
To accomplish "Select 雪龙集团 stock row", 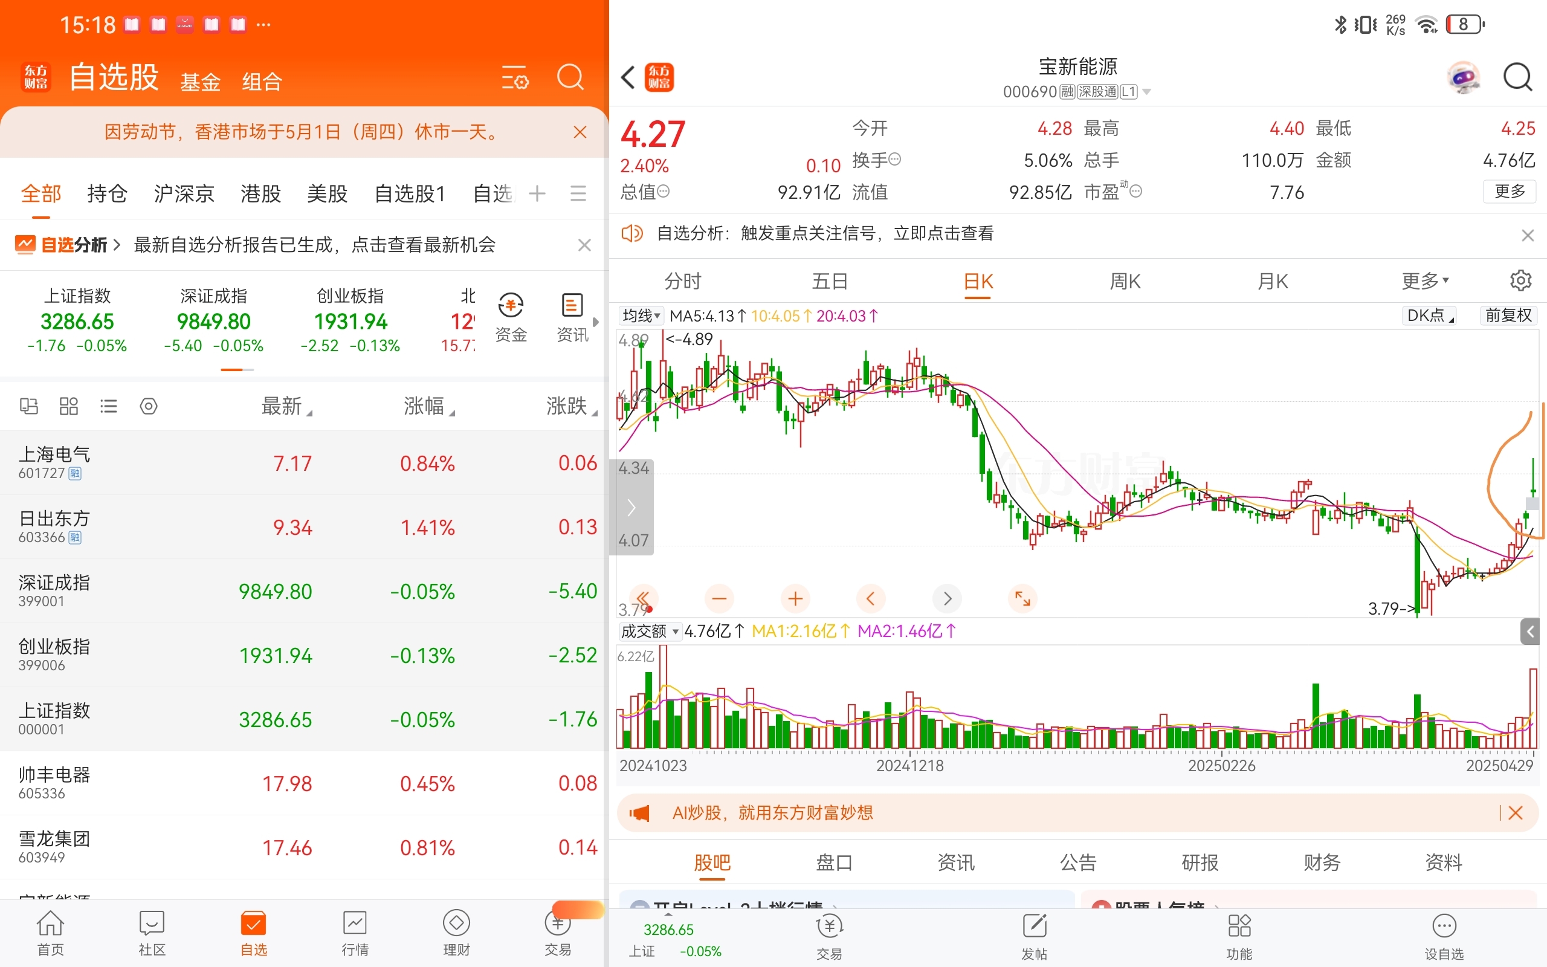I will click(303, 847).
